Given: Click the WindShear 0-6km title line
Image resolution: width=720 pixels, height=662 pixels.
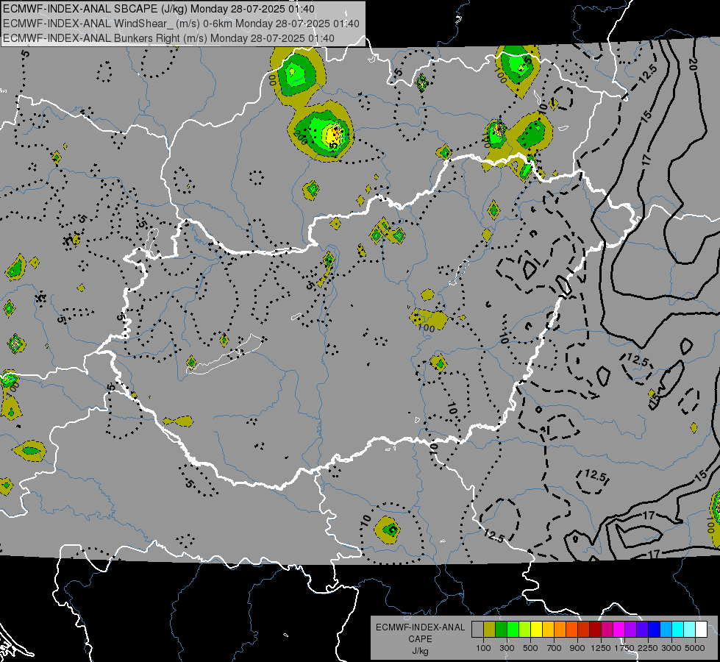Looking at the screenshot, I should pyautogui.click(x=182, y=24).
